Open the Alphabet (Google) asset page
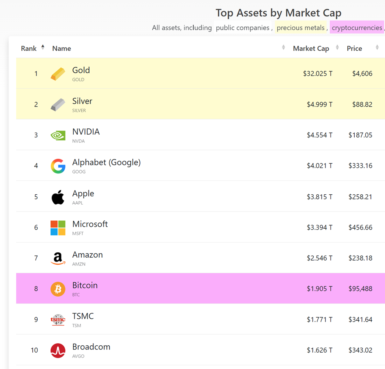This screenshot has height=369, width=385. (x=106, y=162)
